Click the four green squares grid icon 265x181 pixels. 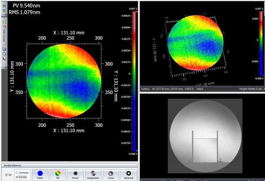tap(4, 22)
